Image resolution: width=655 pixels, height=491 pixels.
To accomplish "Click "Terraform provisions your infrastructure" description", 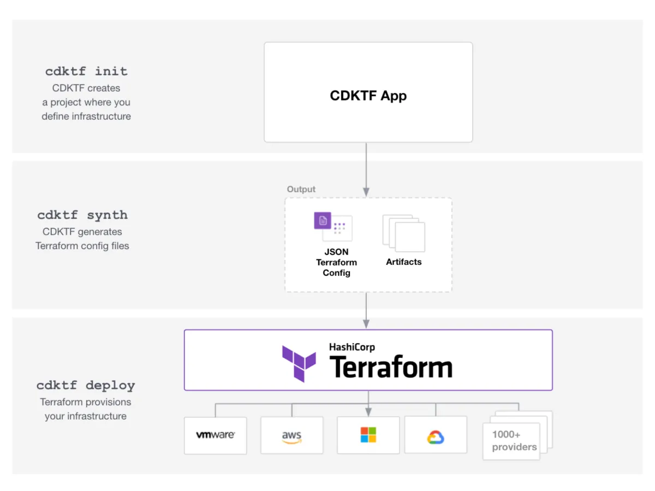I will (86, 409).
